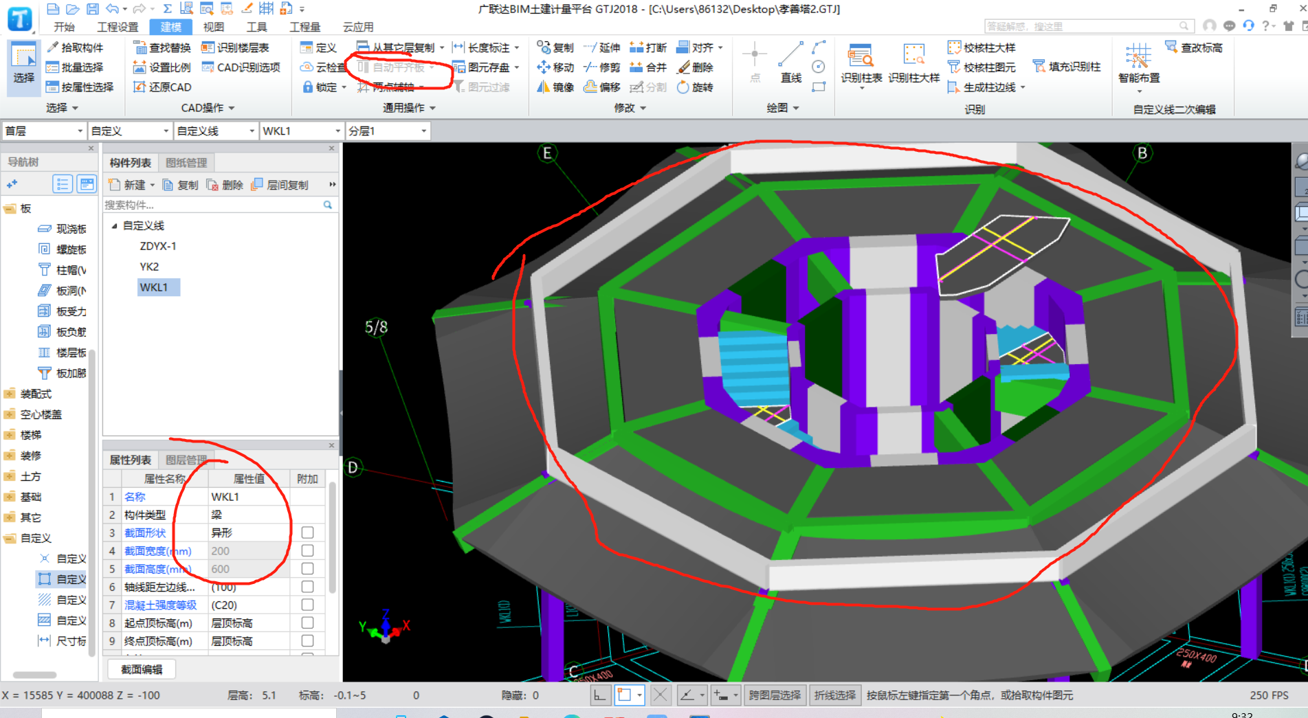Image resolution: width=1308 pixels, height=718 pixels.
Task: Click the 删除 delete tool in ribbon
Action: [x=695, y=67]
